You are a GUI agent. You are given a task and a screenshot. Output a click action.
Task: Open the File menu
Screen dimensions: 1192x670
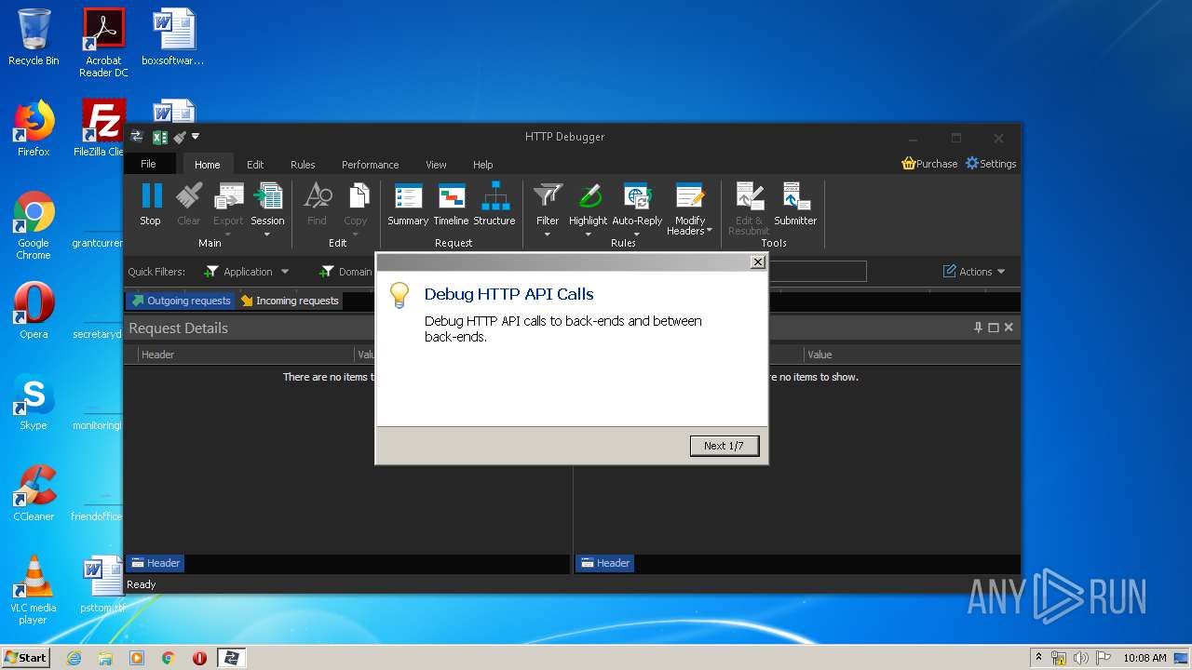point(149,164)
